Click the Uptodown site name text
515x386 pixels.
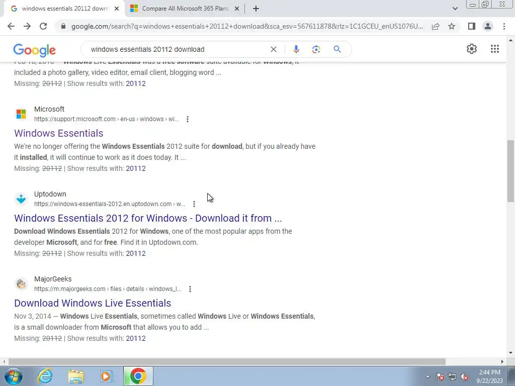[50, 194]
